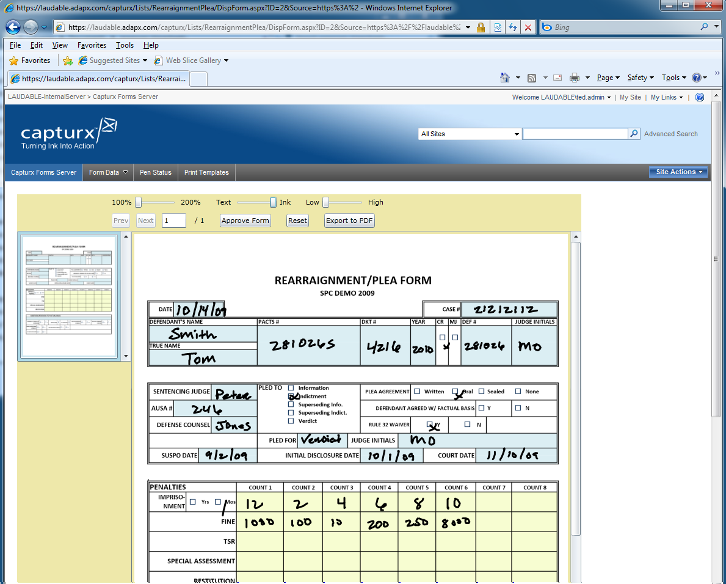Click the Low to High slider handle
The height and width of the screenshot is (584, 726).
tap(325, 202)
